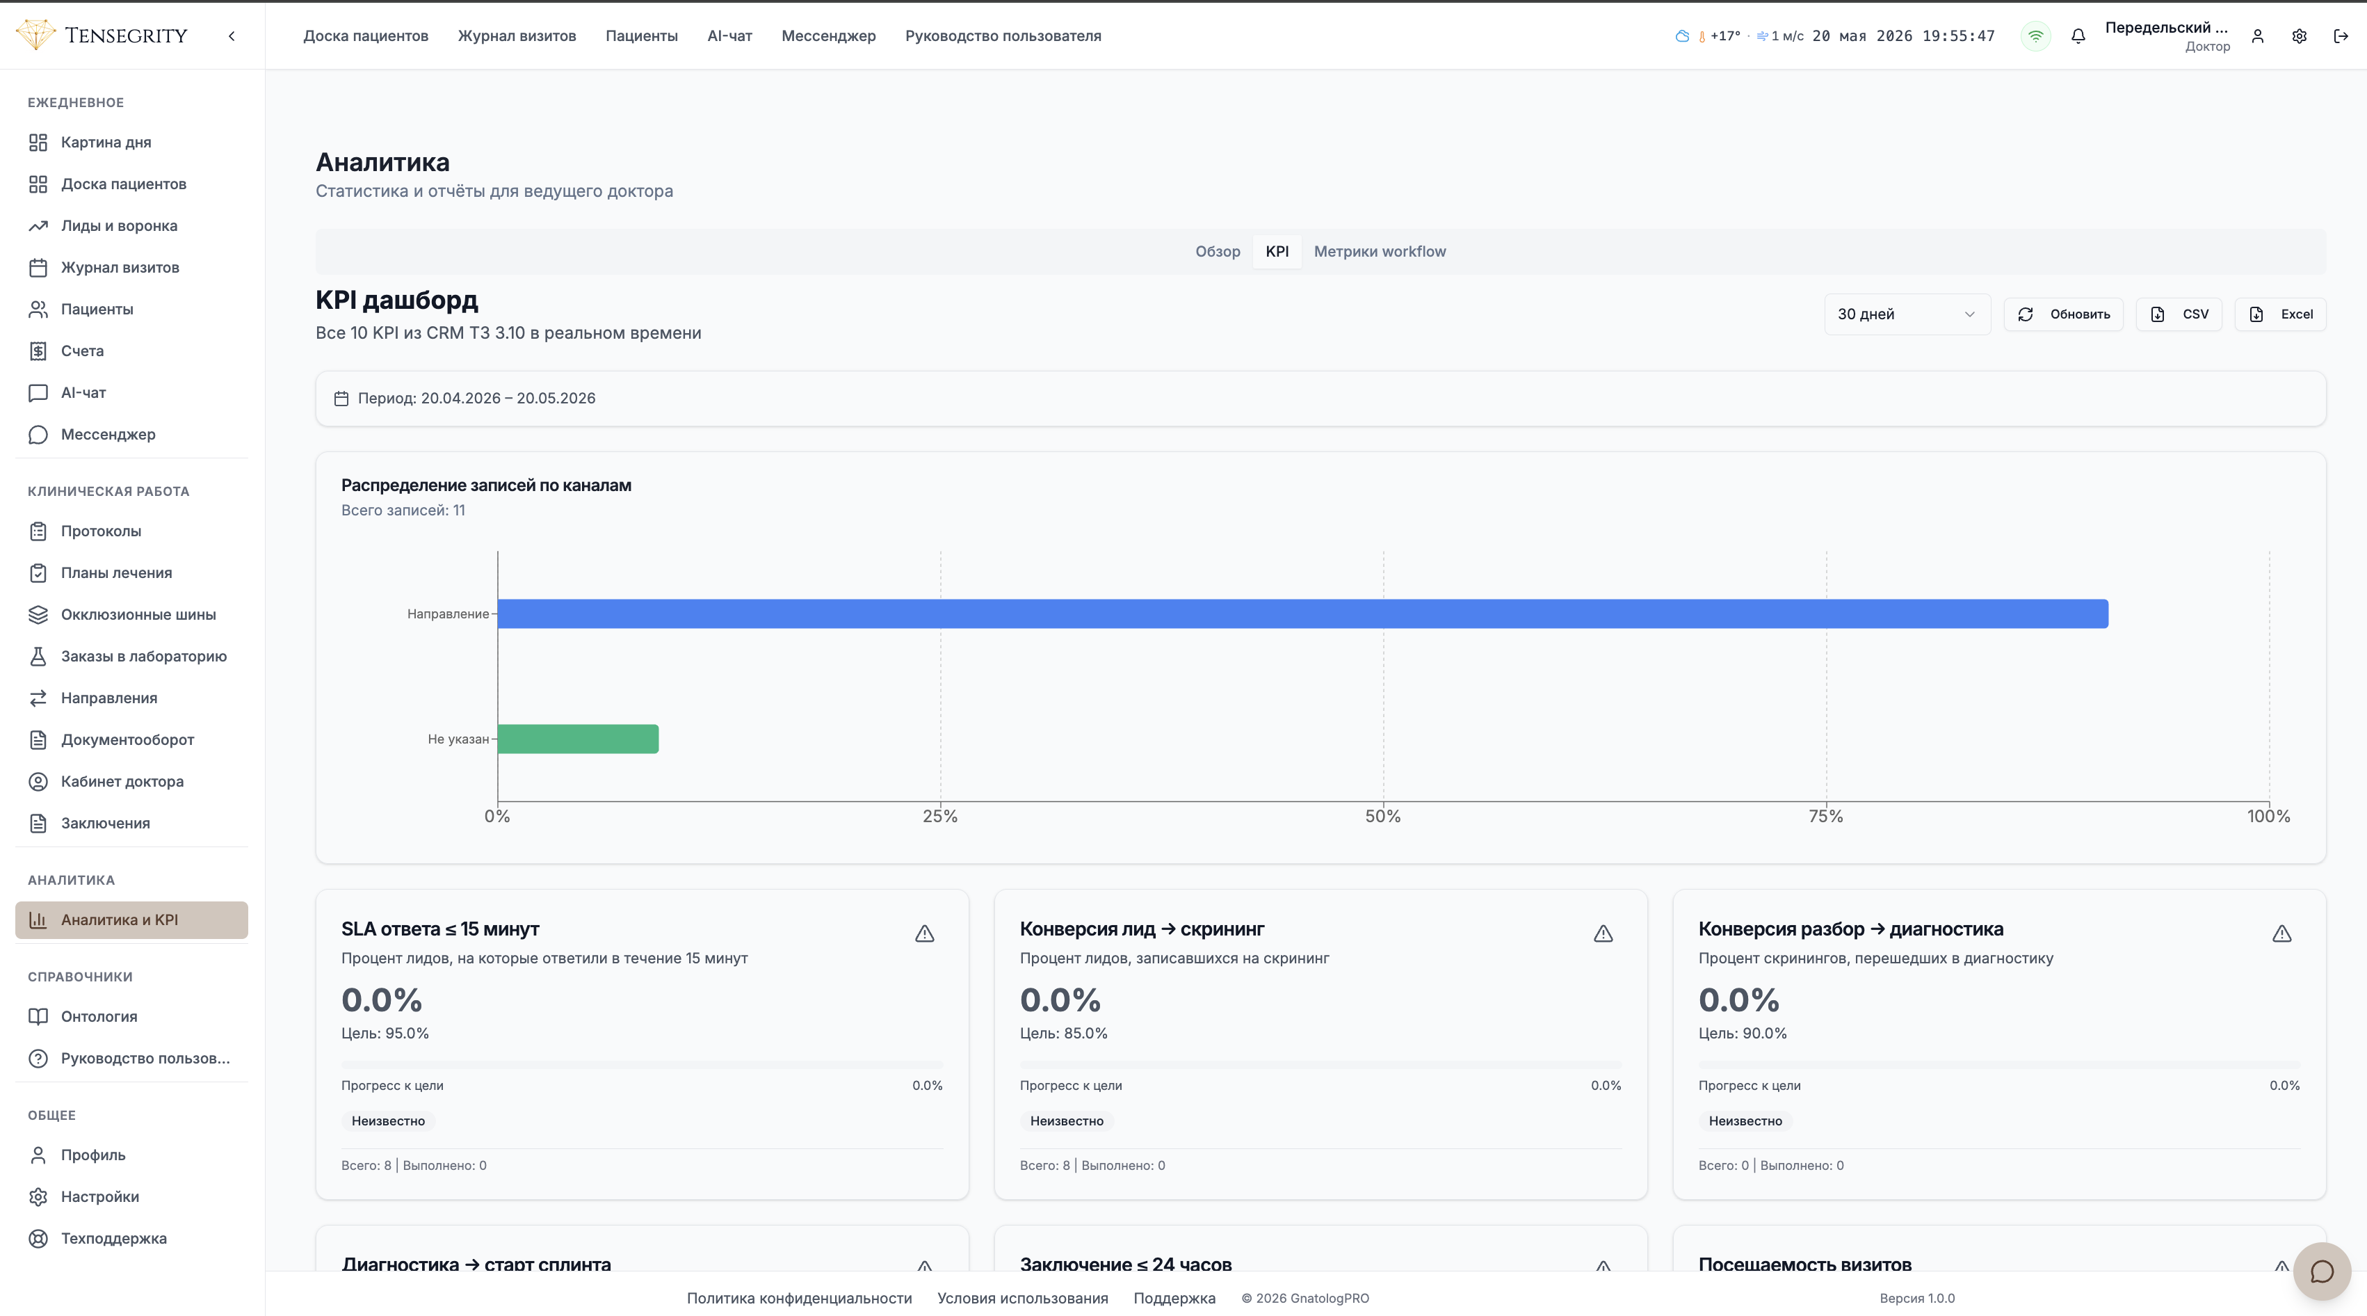Open Заказы в лабораторию in the sidebar

[131, 656]
